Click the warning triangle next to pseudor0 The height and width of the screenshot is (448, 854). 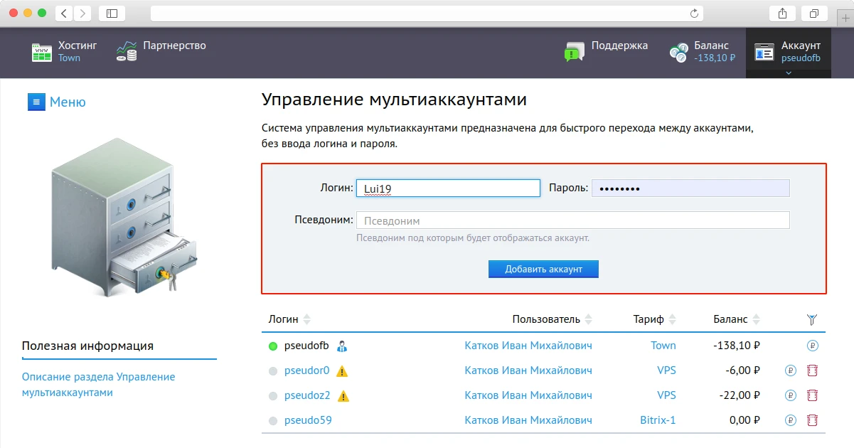[342, 370]
